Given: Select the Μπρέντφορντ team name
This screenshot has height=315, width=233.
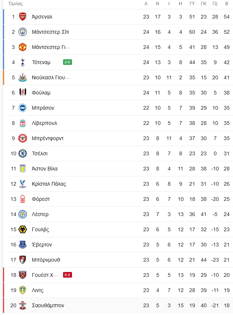Looking at the screenshot, I should pos(47,139).
